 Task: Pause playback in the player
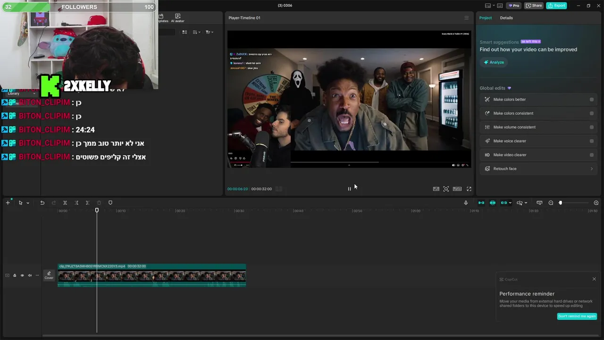point(349,189)
